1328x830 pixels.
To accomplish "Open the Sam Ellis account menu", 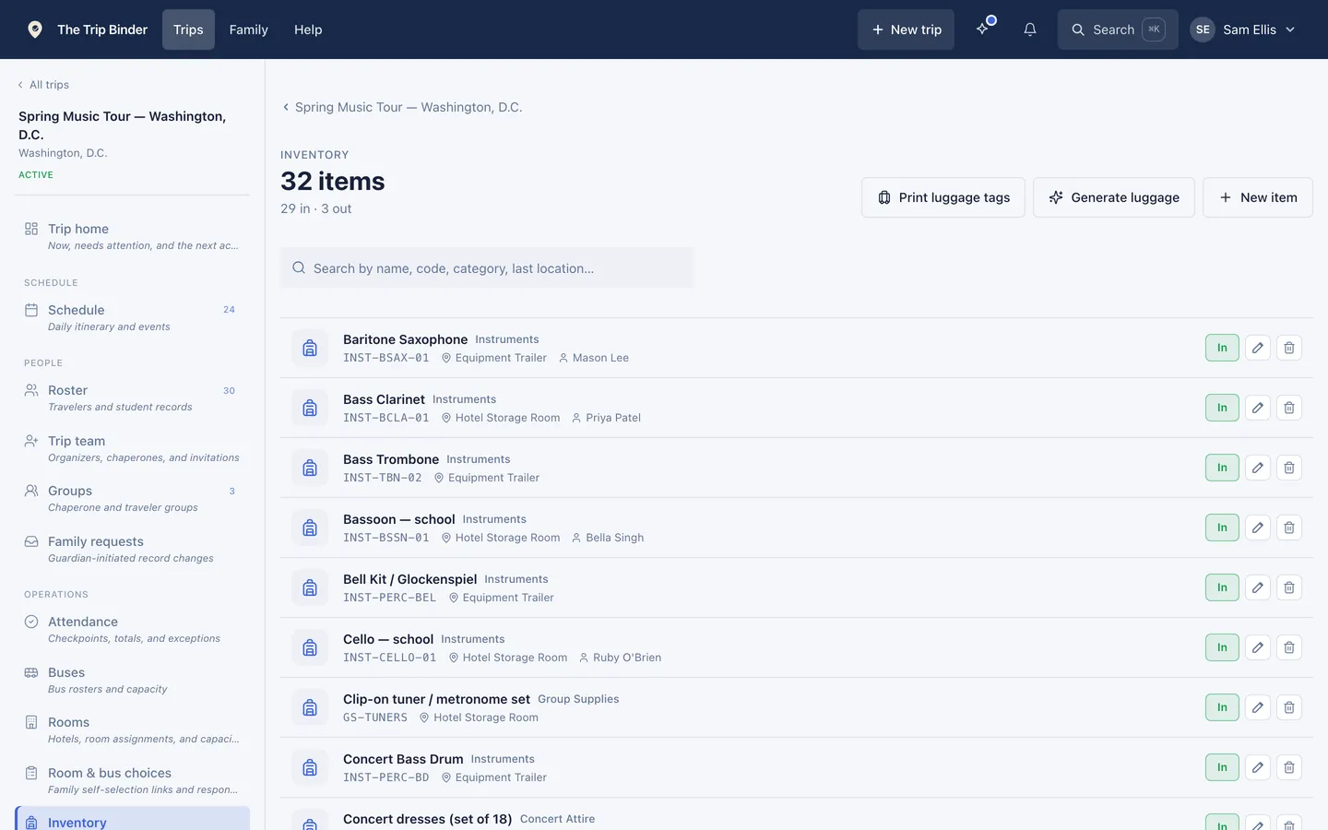I will [1243, 30].
